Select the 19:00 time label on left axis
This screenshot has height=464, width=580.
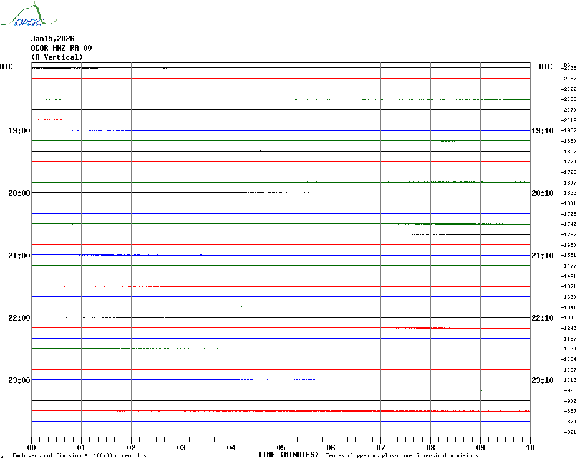[x=19, y=131]
